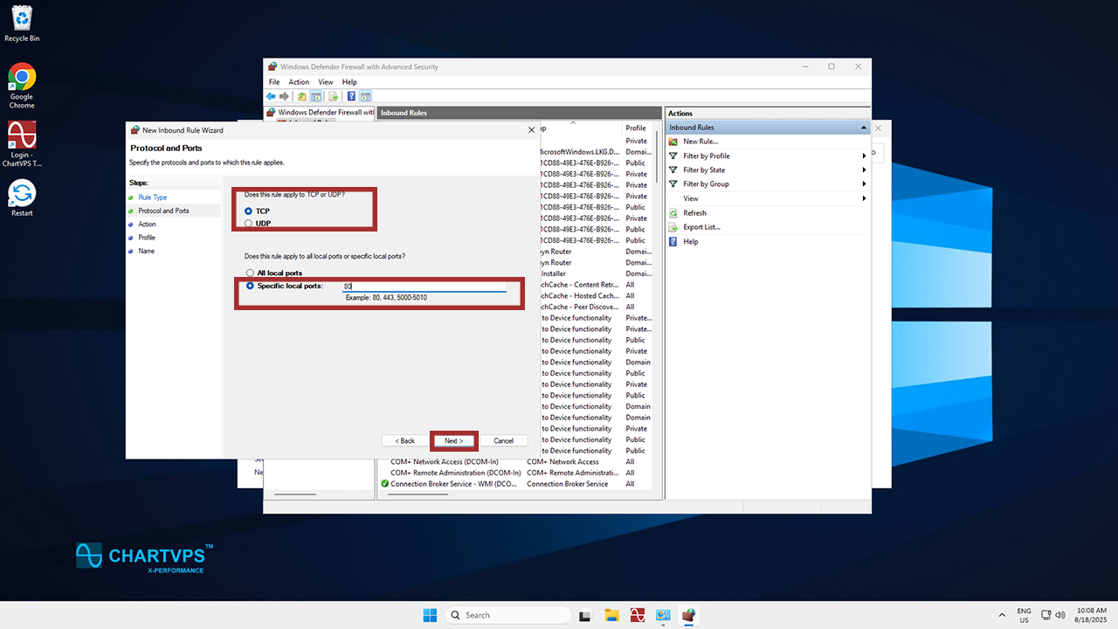Image resolution: width=1118 pixels, height=629 pixels.
Task: Click New Rule icon in Actions pane
Action: (x=673, y=142)
